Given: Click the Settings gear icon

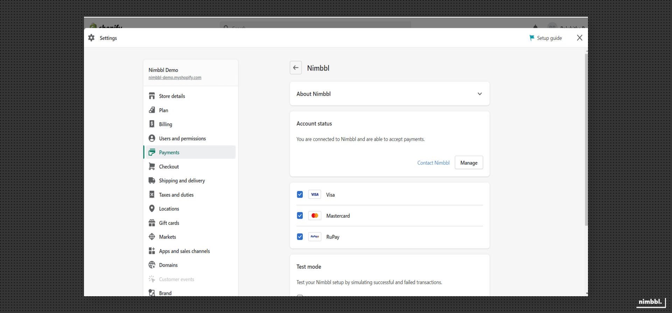Looking at the screenshot, I should (x=91, y=38).
